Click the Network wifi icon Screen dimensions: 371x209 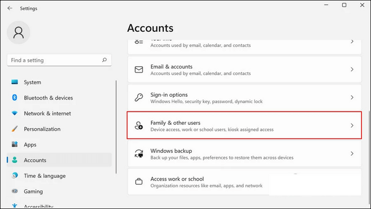click(x=15, y=113)
